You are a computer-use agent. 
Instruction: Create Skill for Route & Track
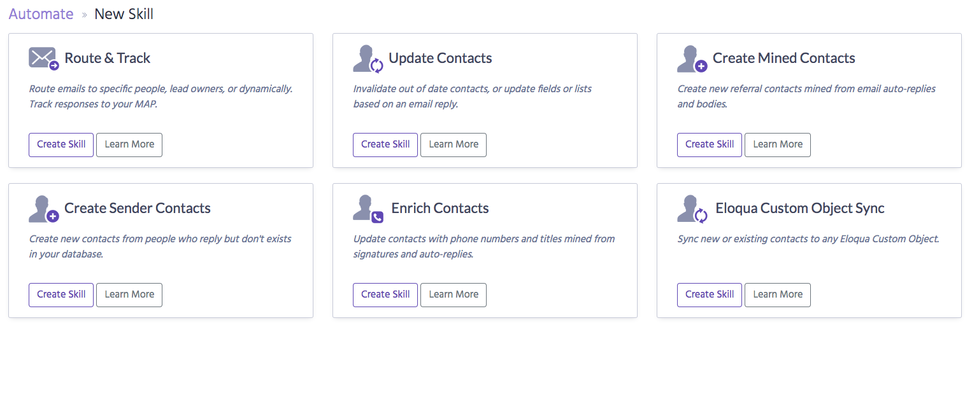click(x=61, y=144)
